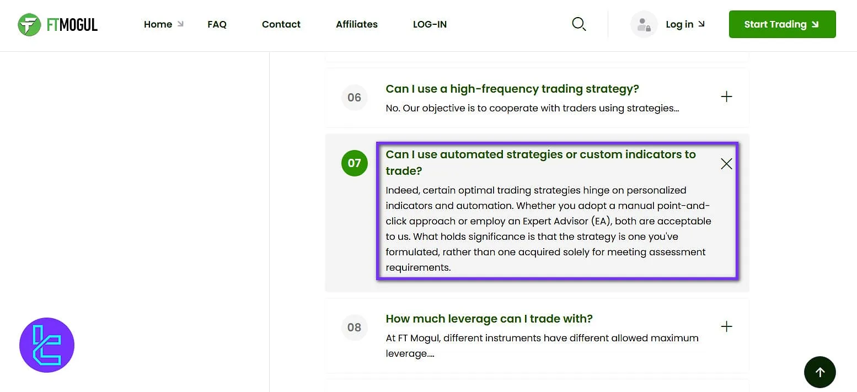857x392 pixels.
Task: Click the number 06 badge
Action: pyautogui.click(x=354, y=97)
